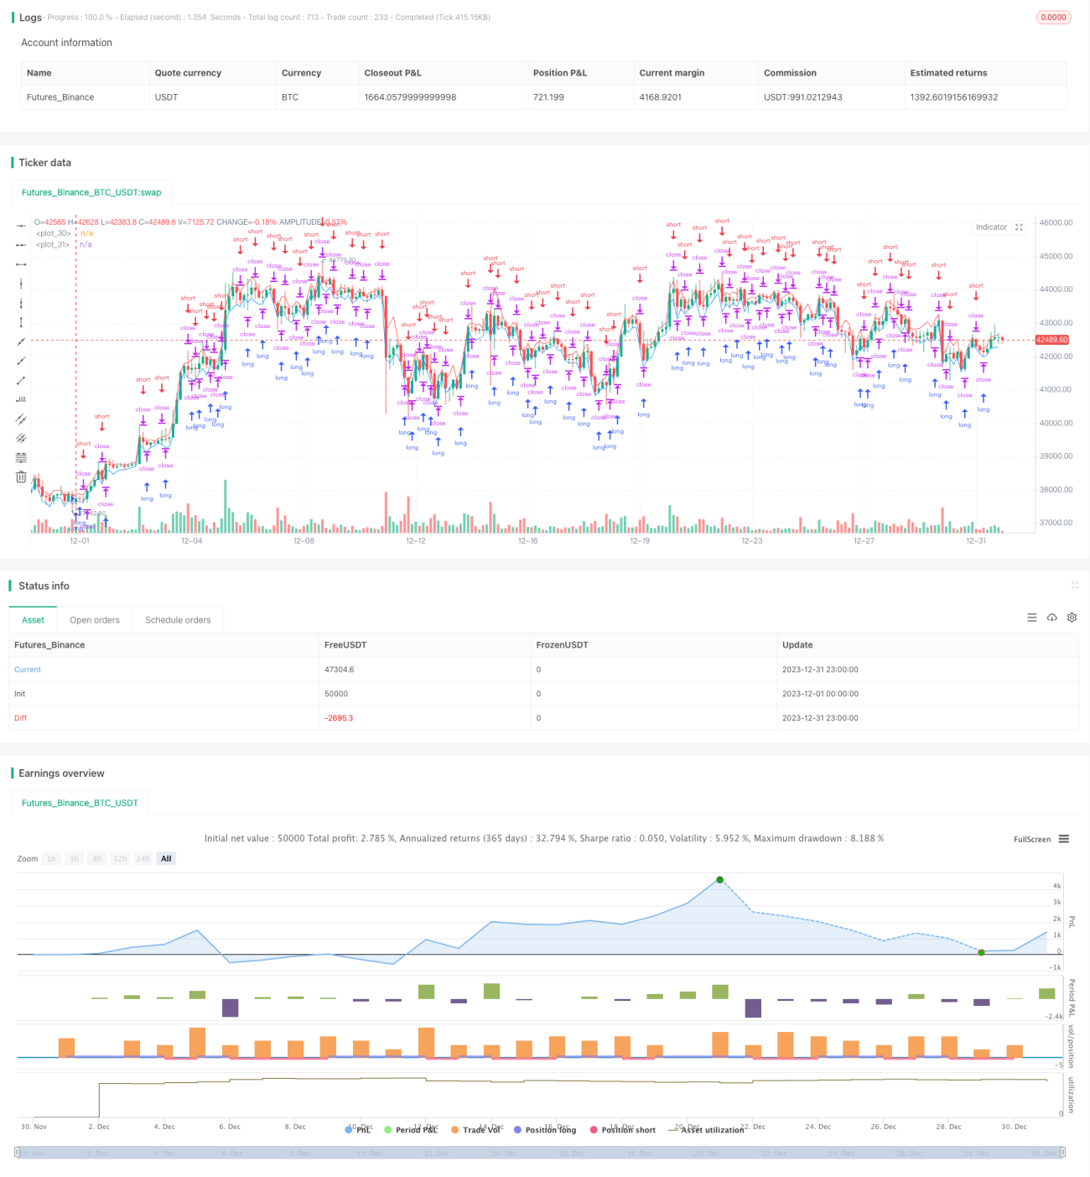The image size is (1090, 1177).
Task: Pick the Fibonacci horizontal levels tool
Action: 21,457
